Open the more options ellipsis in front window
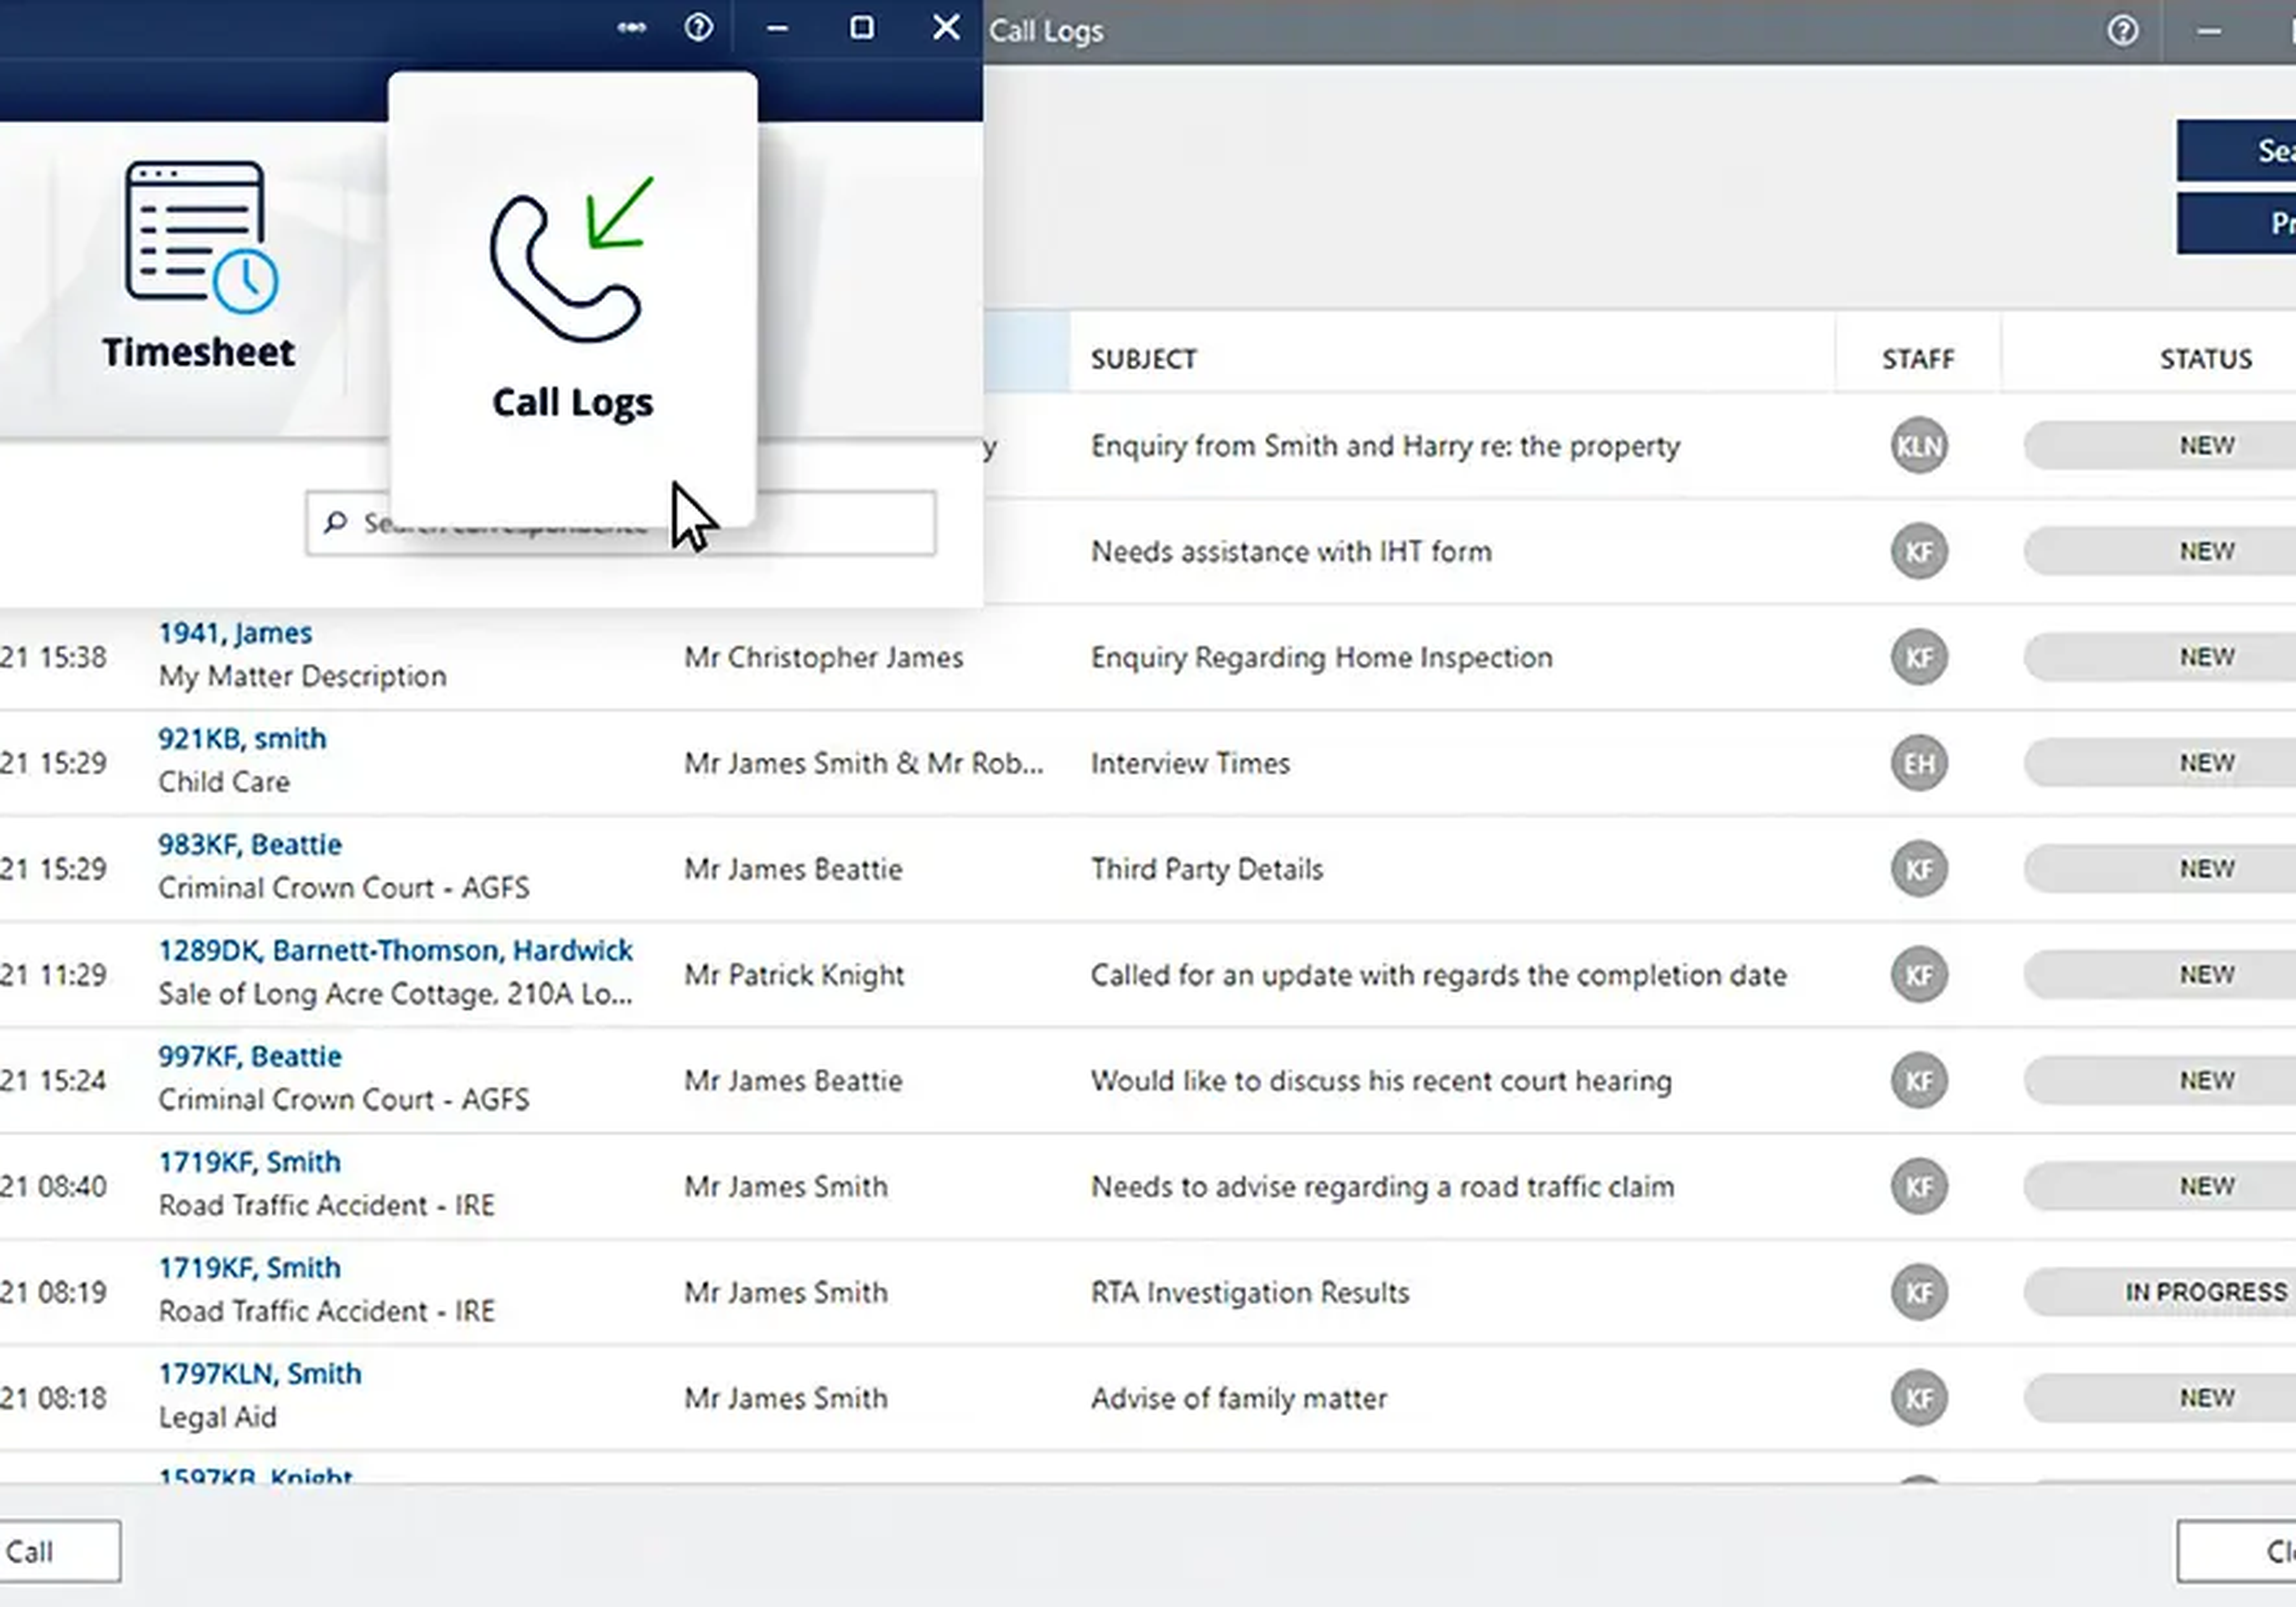Image resolution: width=2296 pixels, height=1607 pixels. [631, 28]
